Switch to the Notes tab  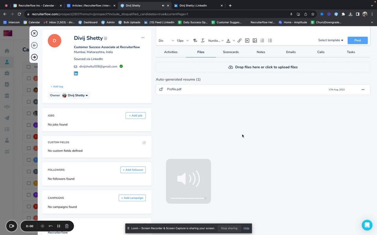click(x=261, y=52)
